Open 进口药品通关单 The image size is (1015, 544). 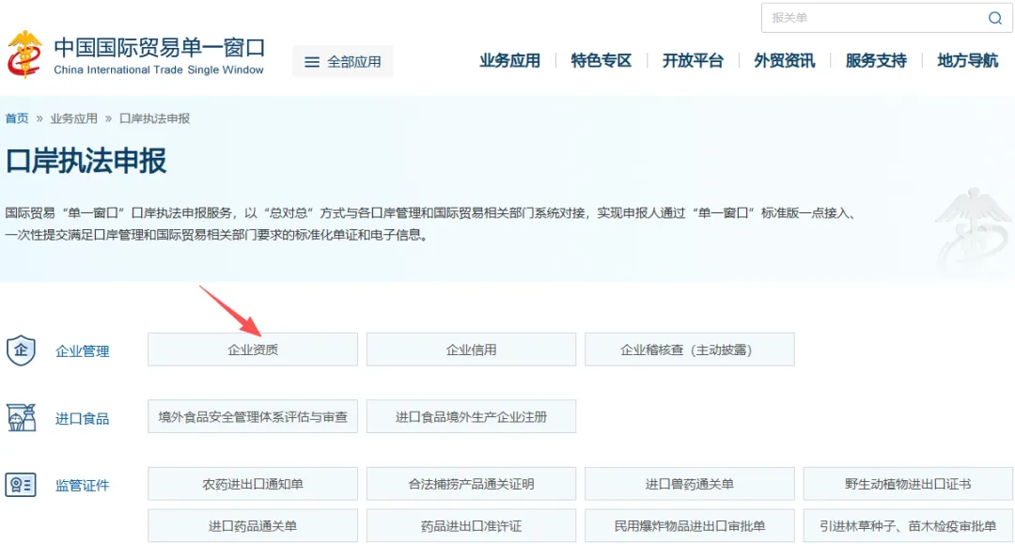[253, 526]
